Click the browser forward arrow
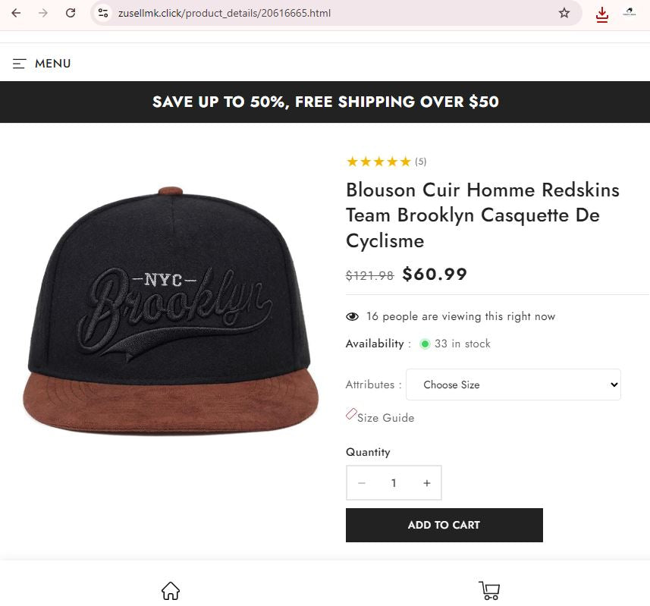 pyautogui.click(x=42, y=13)
